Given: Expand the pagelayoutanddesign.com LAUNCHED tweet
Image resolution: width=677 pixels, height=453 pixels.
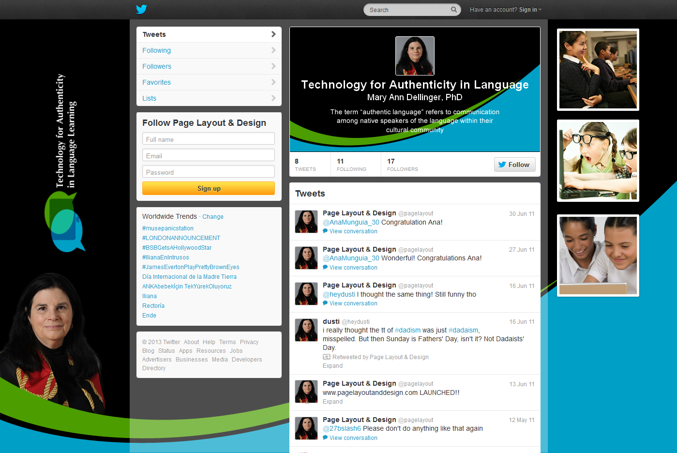Looking at the screenshot, I should 332,402.
